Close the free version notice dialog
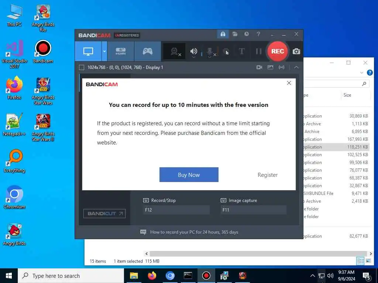The height and width of the screenshot is (283, 378). click(289, 83)
